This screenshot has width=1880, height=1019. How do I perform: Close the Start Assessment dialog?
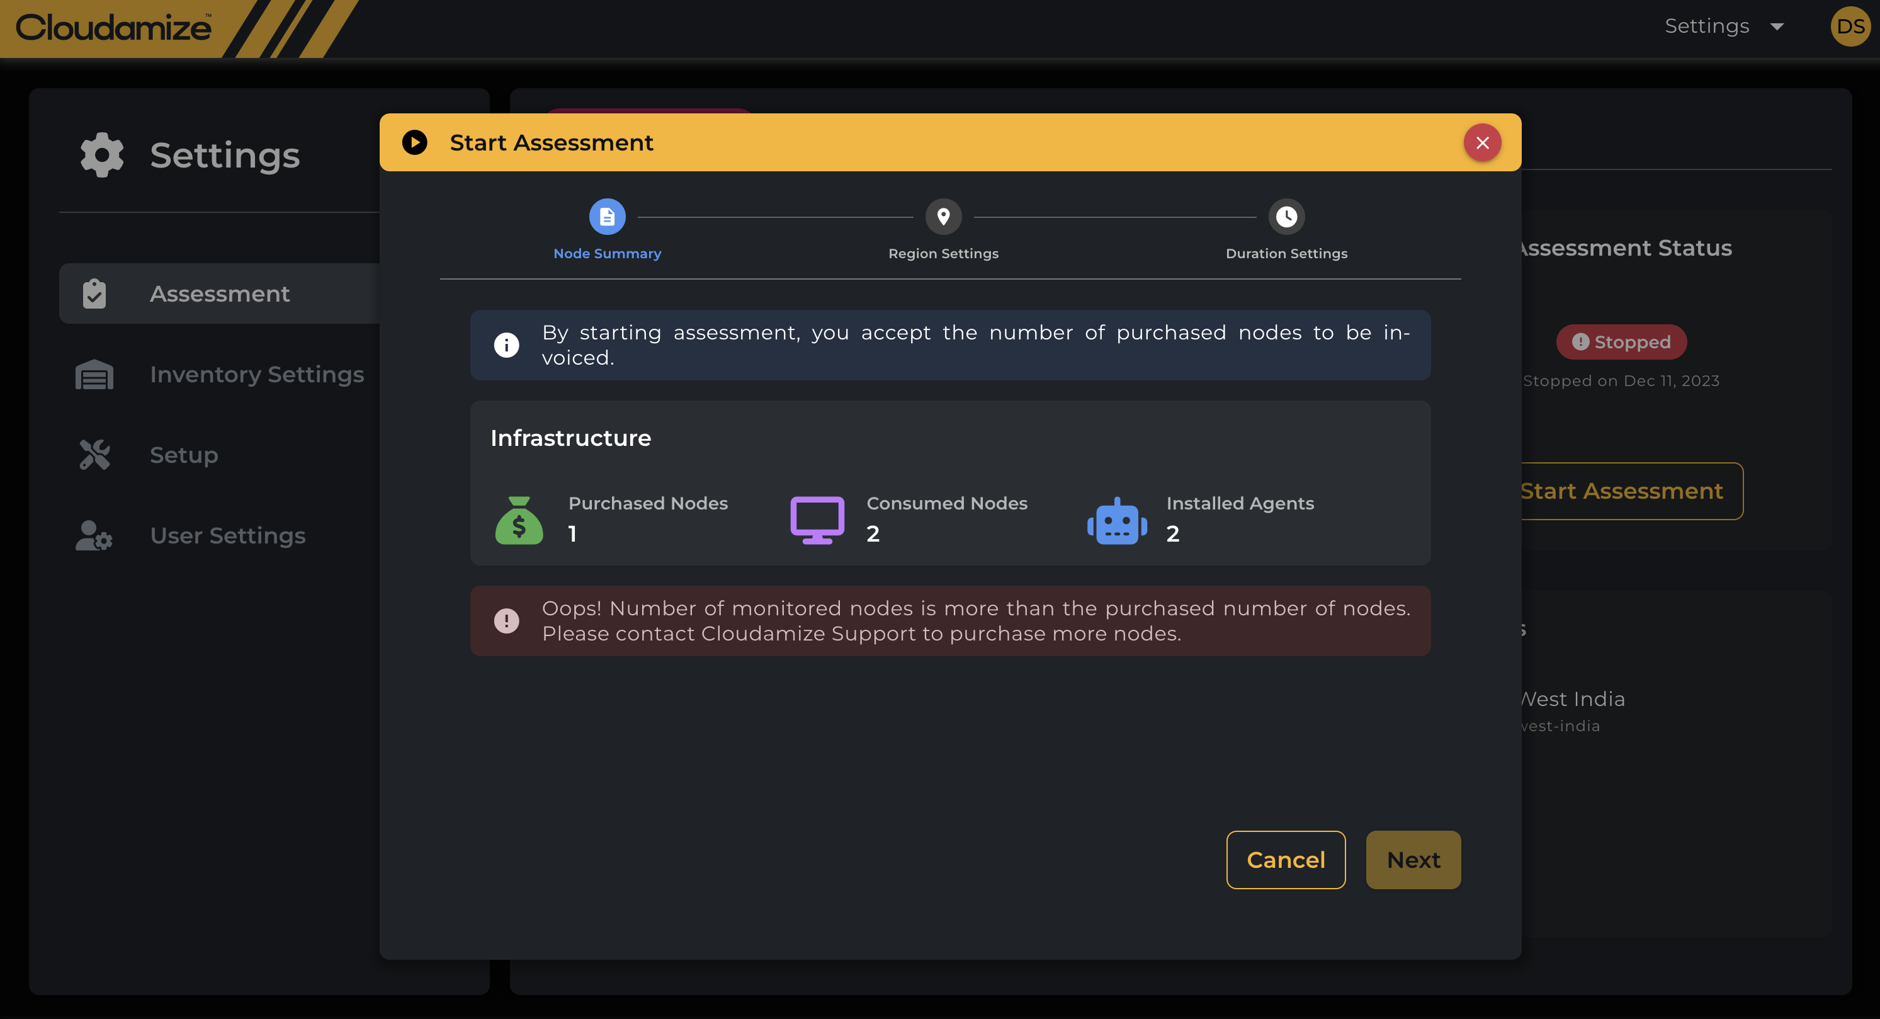point(1481,142)
